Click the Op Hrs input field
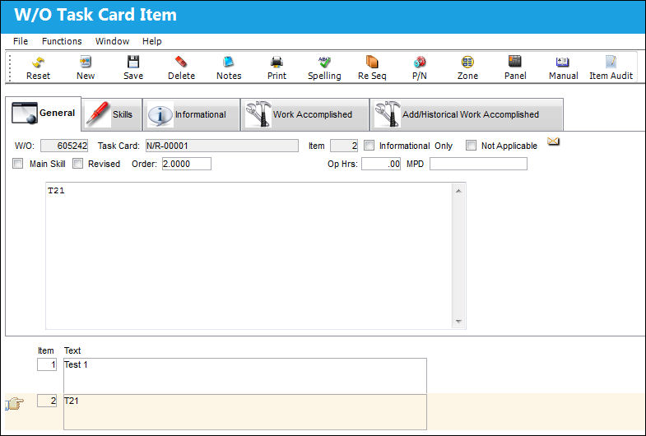This screenshot has width=646, height=436. 381,164
